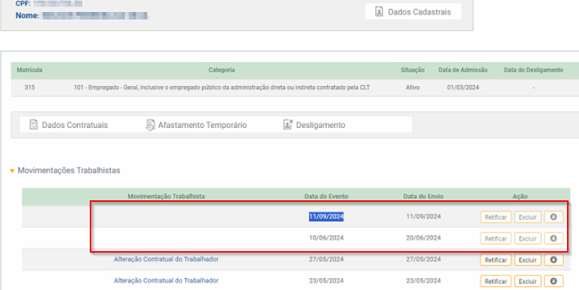The width and height of the screenshot is (579, 290).
Task: Open the Dados Contratuais tab
Action: tap(69, 125)
